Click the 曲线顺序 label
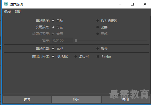Image resolution: width=151 pixels, height=105 pixels. (x=42, y=21)
